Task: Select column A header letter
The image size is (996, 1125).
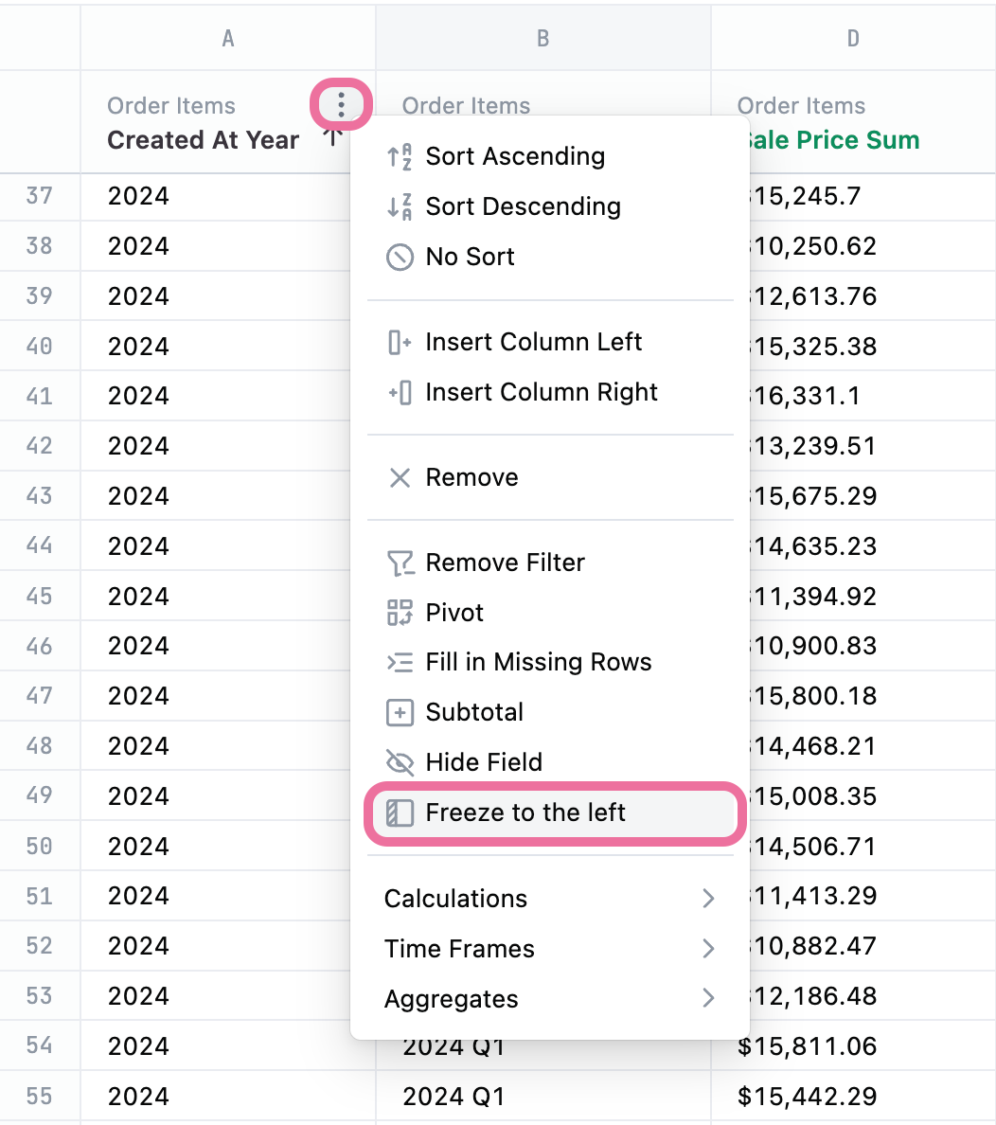Action: pyautogui.click(x=227, y=38)
